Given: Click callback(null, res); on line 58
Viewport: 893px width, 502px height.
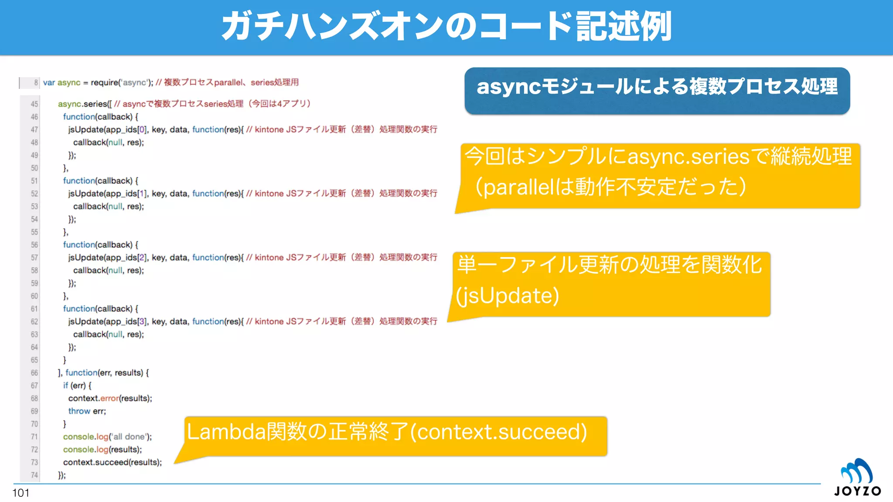Looking at the screenshot, I should 109,271.
